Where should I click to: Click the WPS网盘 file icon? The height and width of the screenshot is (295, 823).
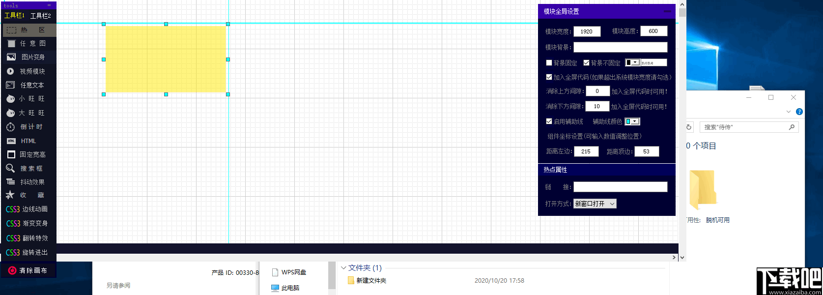275,272
